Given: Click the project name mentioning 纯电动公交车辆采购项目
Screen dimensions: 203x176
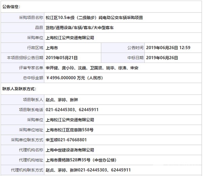Looking at the screenshot, I should [x=94, y=17].
